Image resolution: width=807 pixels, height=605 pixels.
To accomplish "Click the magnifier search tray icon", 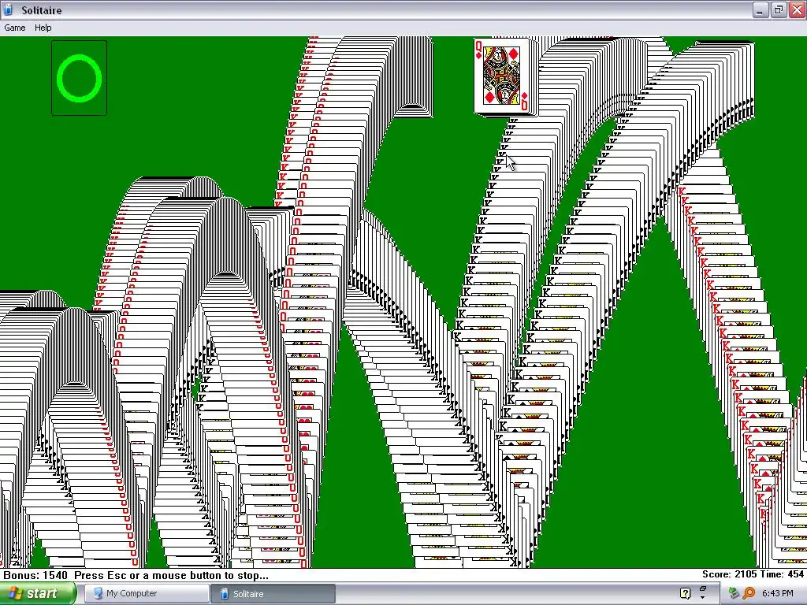I will (x=749, y=593).
